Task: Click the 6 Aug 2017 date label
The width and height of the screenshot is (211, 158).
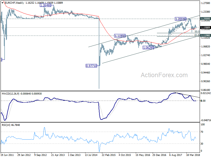Action: 176,155
